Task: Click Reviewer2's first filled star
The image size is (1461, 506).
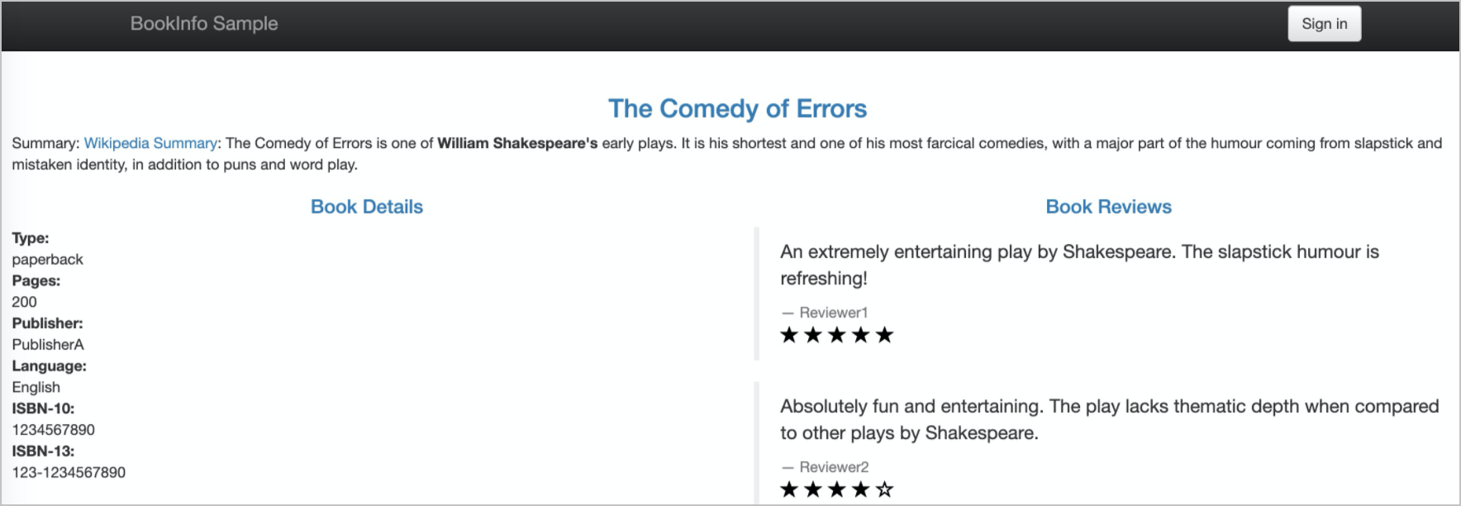Action: pyautogui.click(x=789, y=489)
